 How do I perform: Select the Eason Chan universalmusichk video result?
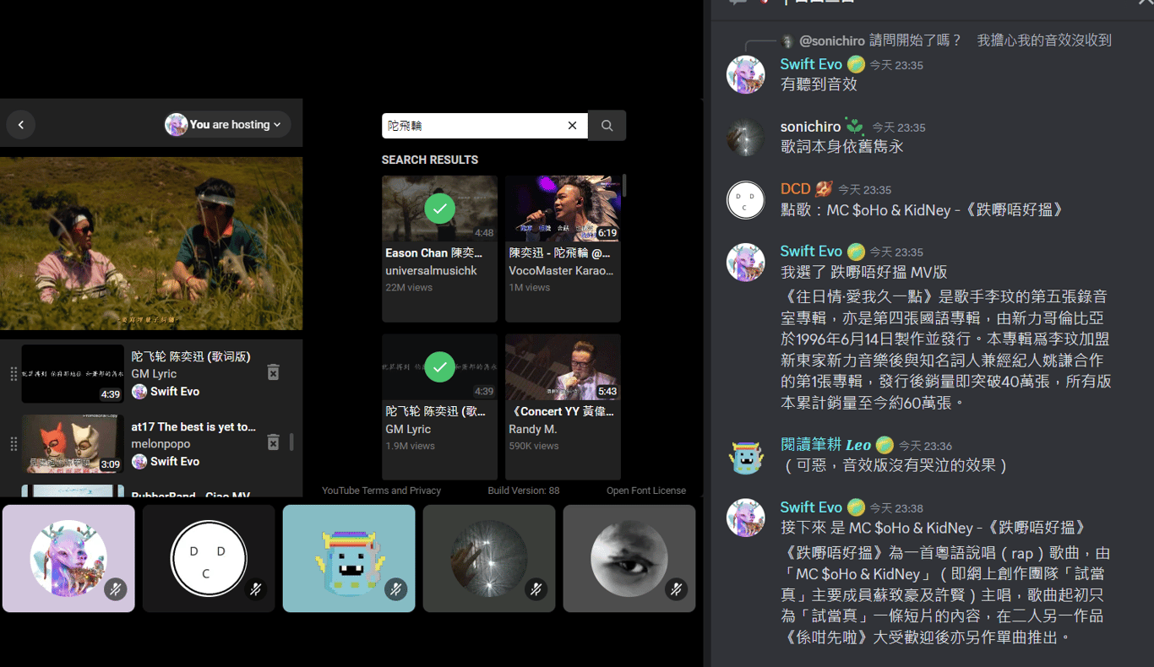click(x=439, y=248)
